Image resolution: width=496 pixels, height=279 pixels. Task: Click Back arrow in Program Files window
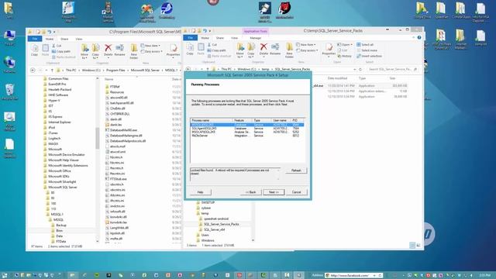pos(33,71)
